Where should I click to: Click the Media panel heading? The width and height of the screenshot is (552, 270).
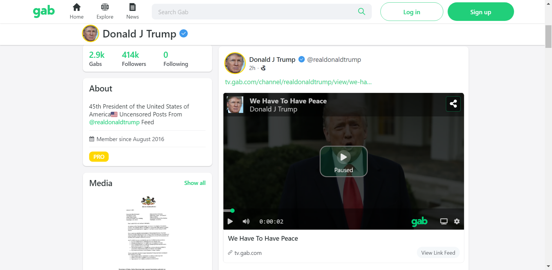[101, 183]
